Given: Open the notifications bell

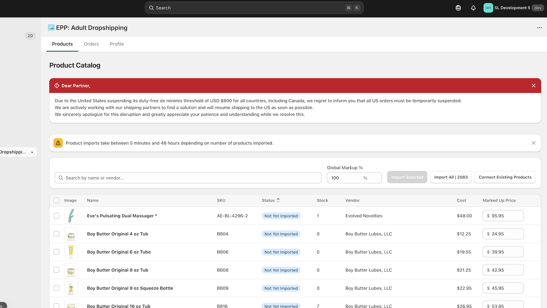Looking at the screenshot, I should point(473,8).
